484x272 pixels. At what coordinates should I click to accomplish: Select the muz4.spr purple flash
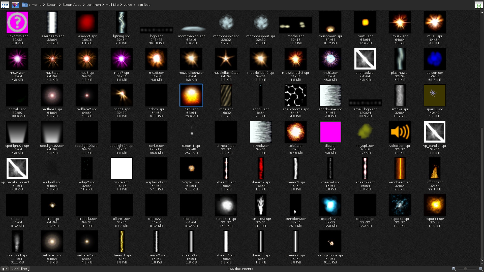(17, 59)
